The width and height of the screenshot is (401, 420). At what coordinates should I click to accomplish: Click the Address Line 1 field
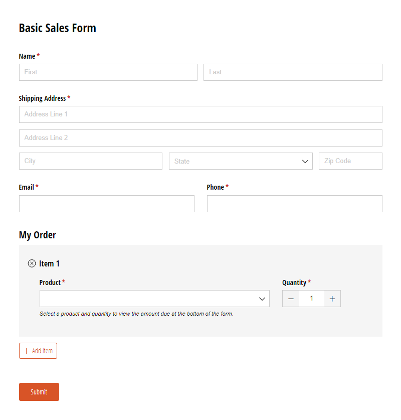pyautogui.click(x=200, y=114)
